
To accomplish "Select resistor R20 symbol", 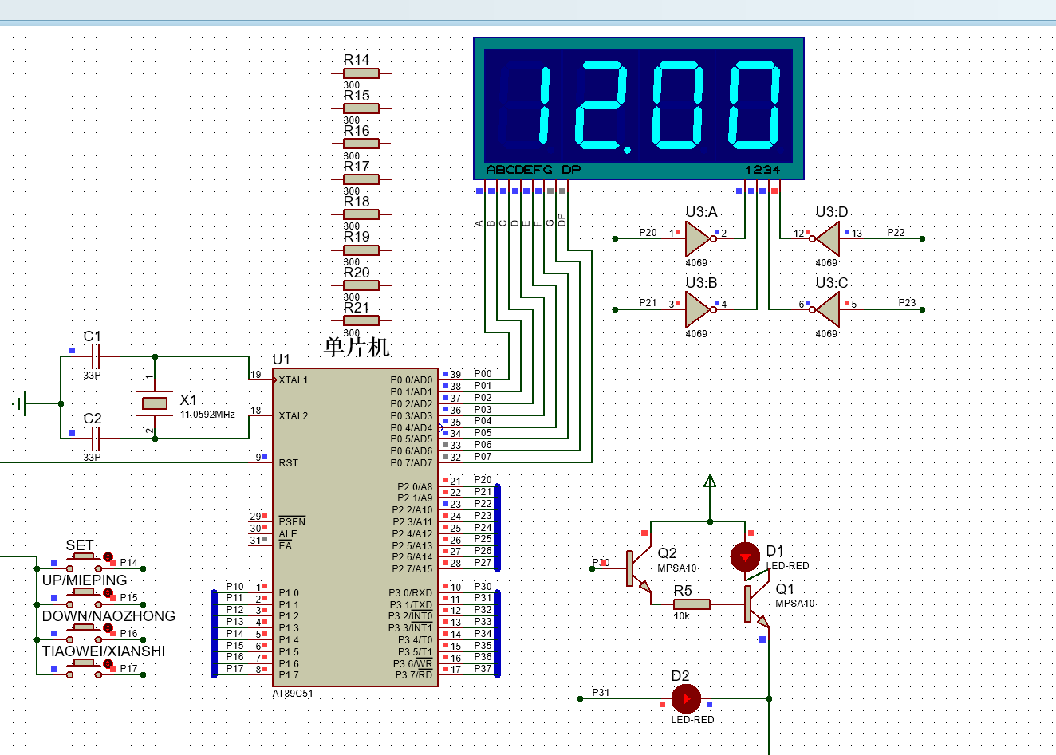I will tap(361, 285).
